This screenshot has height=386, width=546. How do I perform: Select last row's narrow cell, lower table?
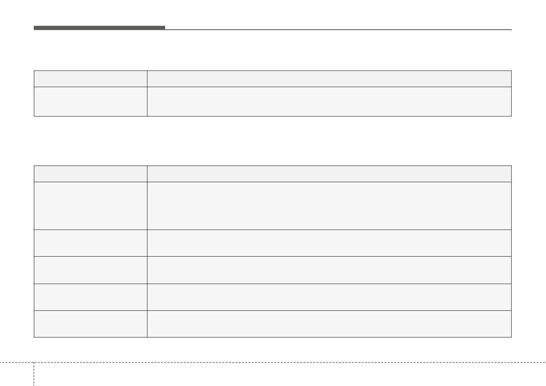coord(90,324)
